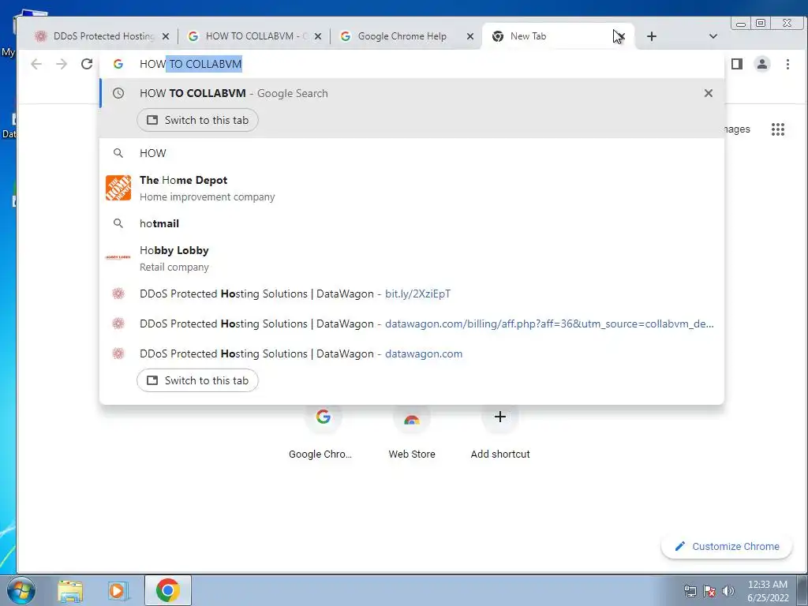Select the HOW TO COLLABVM Google Search suggestion
Screen dimensions: 808x606
point(412,93)
